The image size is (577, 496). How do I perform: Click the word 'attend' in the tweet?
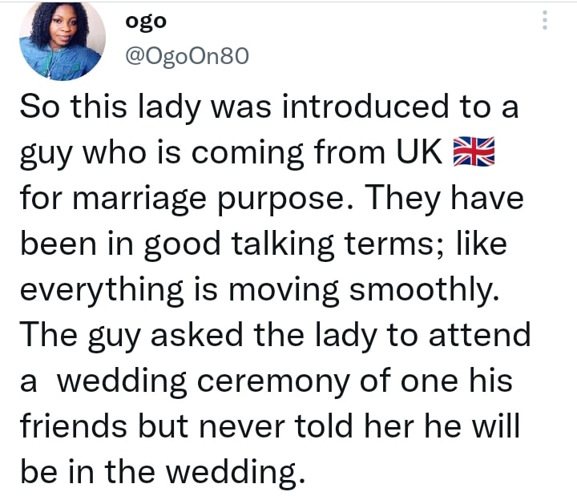click(x=480, y=335)
